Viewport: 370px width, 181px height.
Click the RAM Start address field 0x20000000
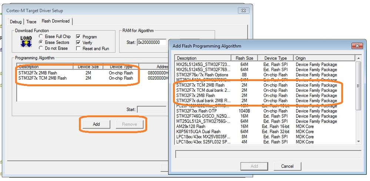[152, 43]
